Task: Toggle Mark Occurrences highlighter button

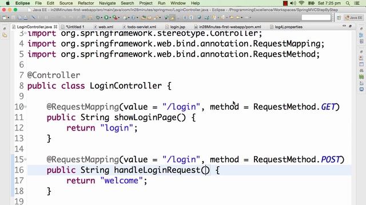Action: [172, 18]
